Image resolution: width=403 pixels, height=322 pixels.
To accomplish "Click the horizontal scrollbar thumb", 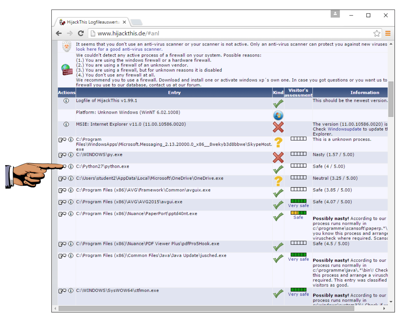I will [206, 308].
